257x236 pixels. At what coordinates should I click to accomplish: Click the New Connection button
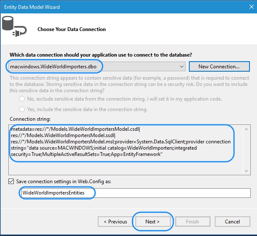[219, 67]
